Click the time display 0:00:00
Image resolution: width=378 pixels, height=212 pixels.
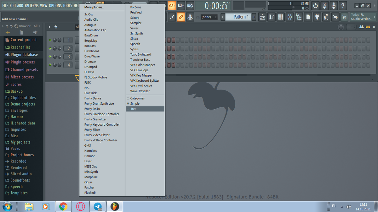[x=216, y=6]
